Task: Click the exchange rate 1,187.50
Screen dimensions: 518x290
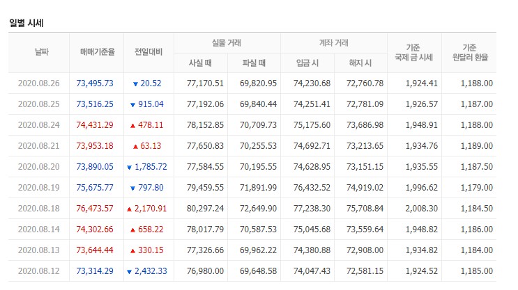Action: click(x=477, y=167)
